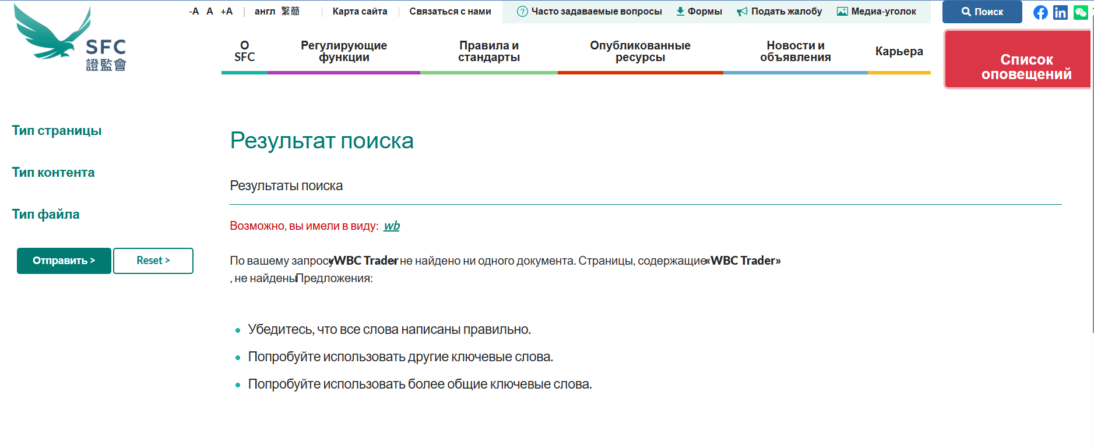Screen dimensions: 1094x445
Task: Click the Результат поиска heading
Action: coord(322,141)
